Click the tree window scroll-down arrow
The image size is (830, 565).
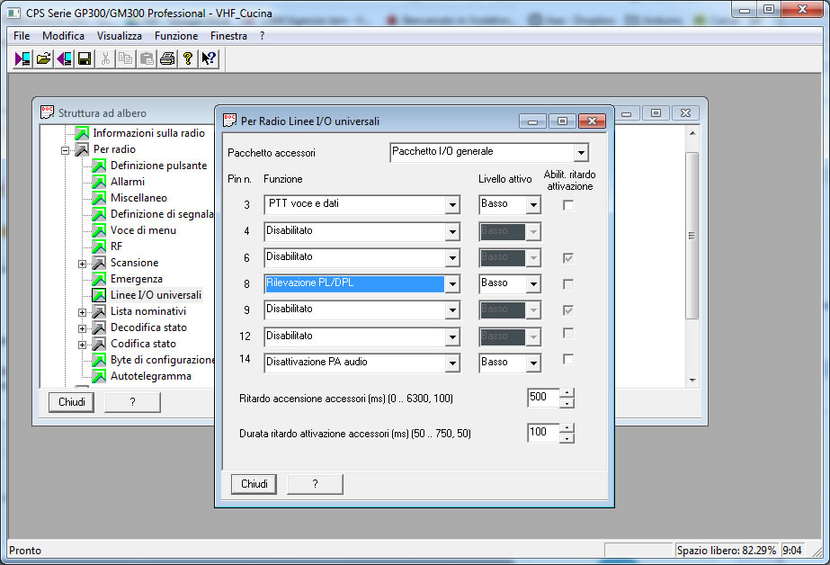[692, 381]
